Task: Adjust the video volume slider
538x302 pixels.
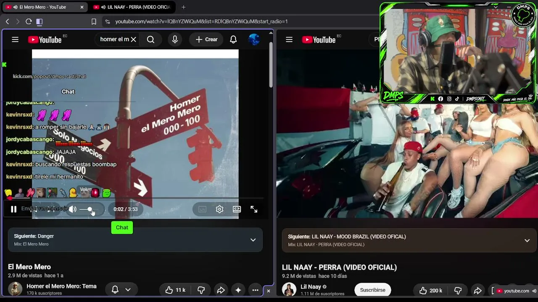Action: (x=89, y=209)
